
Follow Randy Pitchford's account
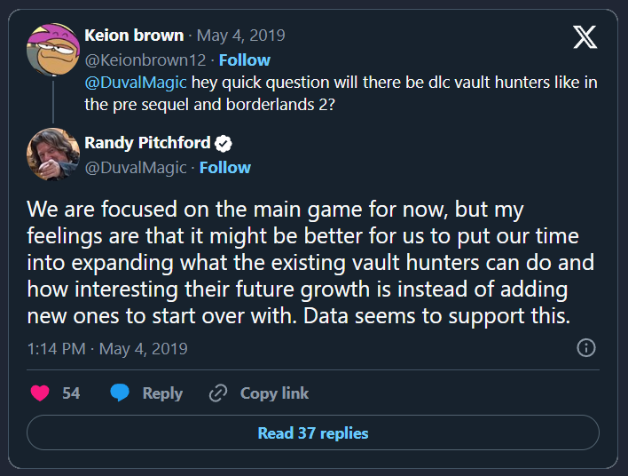point(224,167)
